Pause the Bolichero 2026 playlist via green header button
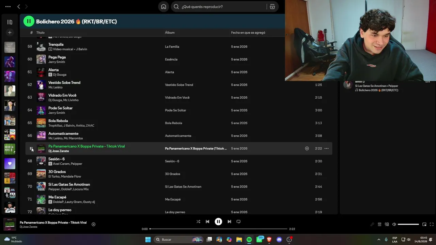The image size is (436, 245). (x=29, y=21)
